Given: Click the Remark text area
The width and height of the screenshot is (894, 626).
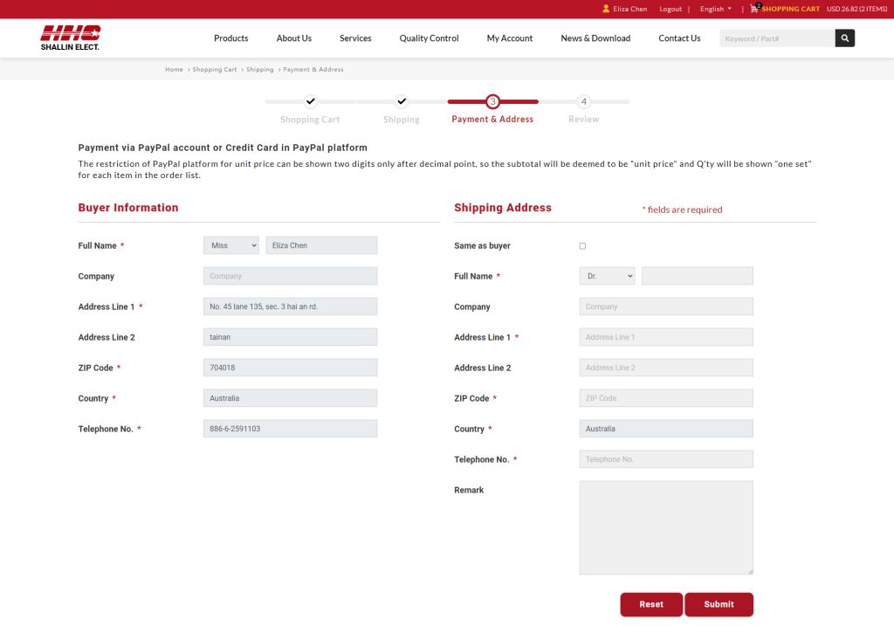Looking at the screenshot, I should pos(666,527).
